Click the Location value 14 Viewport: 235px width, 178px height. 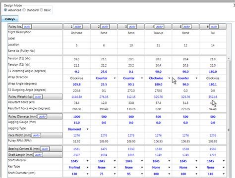213,45
